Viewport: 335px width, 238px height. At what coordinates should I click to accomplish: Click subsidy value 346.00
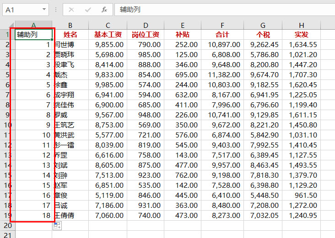pos(183,64)
